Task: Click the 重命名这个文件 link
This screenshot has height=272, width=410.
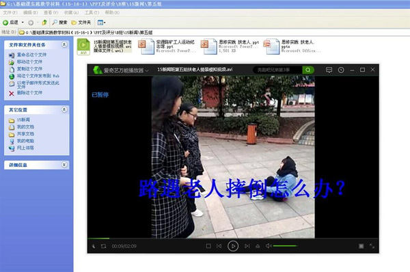Action: click(x=31, y=55)
